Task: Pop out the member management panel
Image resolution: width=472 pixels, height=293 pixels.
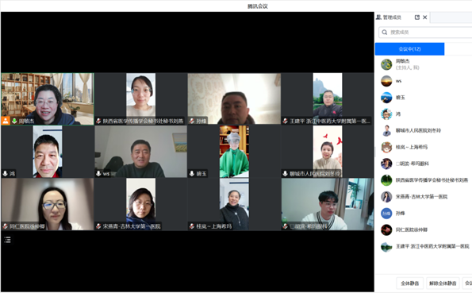Action: (417, 17)
